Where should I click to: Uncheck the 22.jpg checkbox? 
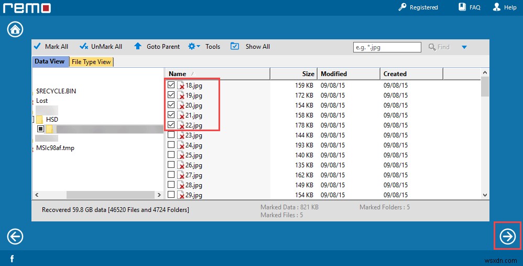tap(171, 125)
